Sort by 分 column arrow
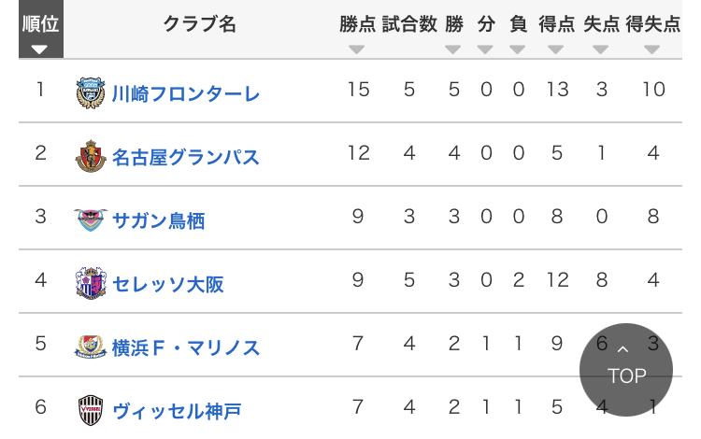 coord(485,50)
